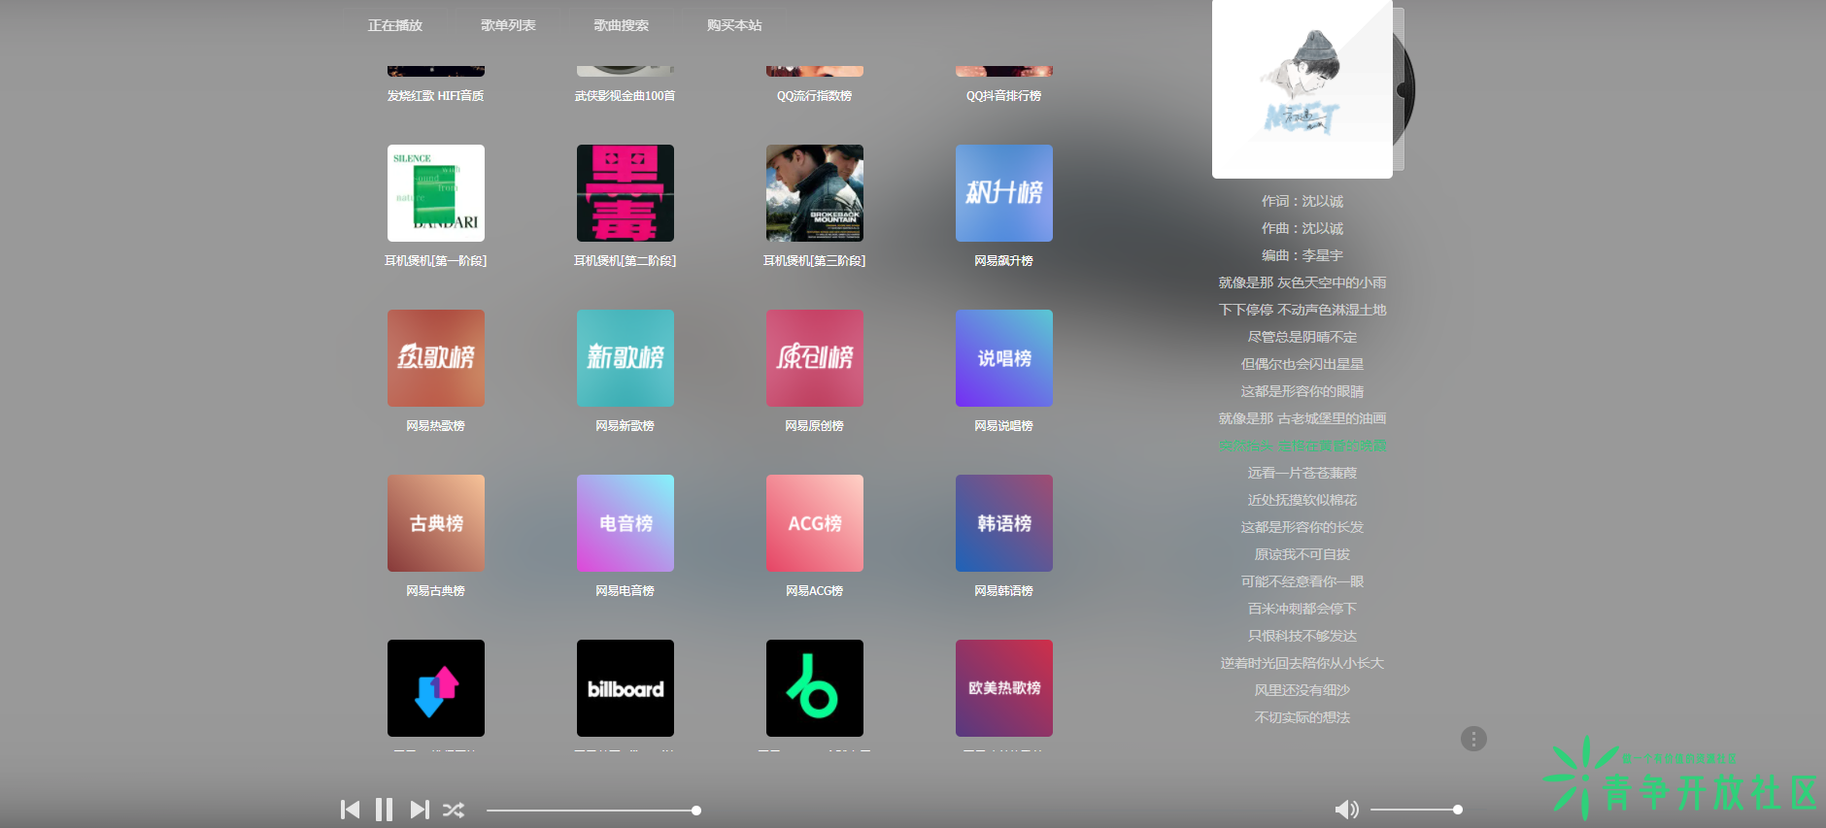
Task: Select the 韩语榜 chart icon
Action: [x=1004, y=523]
